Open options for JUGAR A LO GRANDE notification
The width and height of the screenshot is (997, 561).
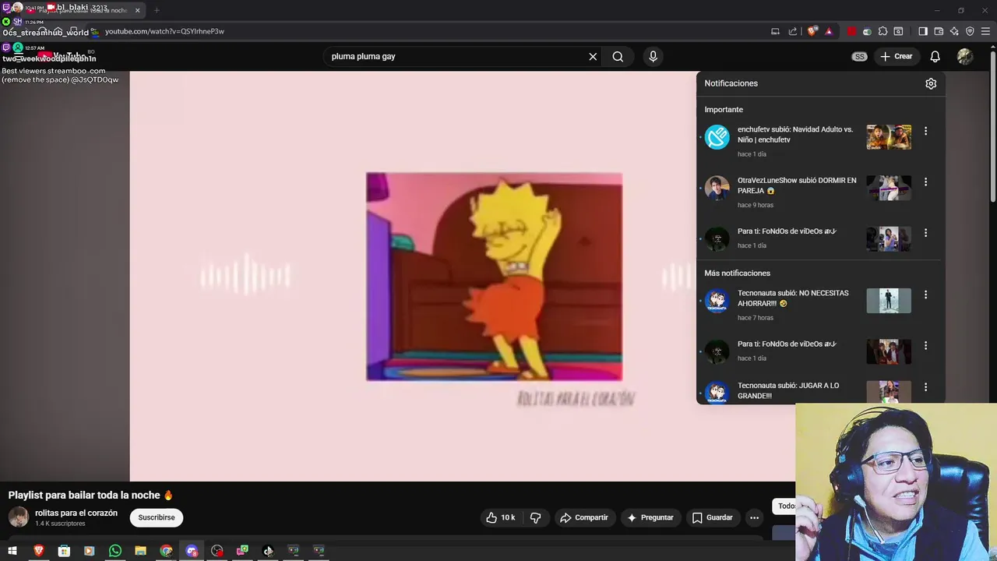pyautogui.click(x=925, y=386)
